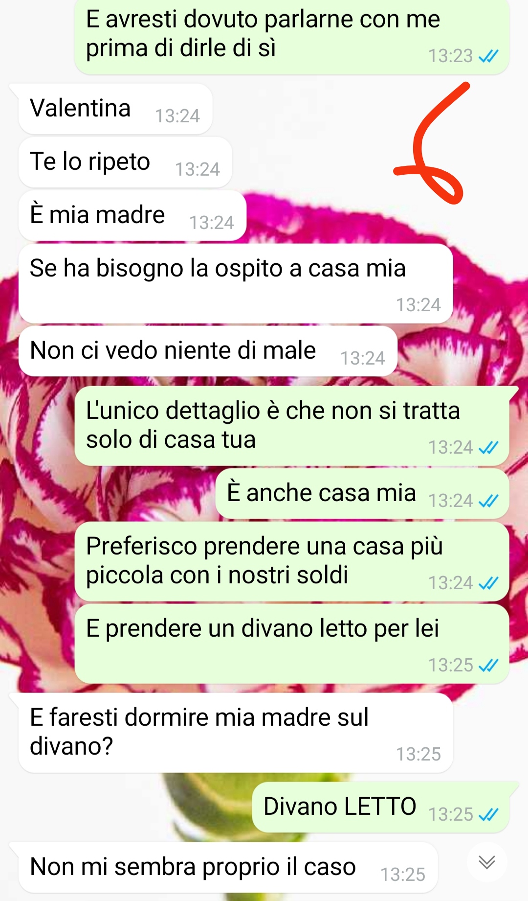Tap 'Se ha bisogno la ospito a casa mia'
This screenshot has width=528, height=901.
(x=236, y=283)
